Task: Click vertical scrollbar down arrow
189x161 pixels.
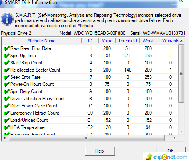Action: 181,131
